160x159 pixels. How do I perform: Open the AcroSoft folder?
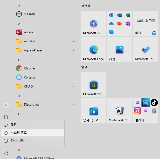pyautogui.click(x=46, y=41)
